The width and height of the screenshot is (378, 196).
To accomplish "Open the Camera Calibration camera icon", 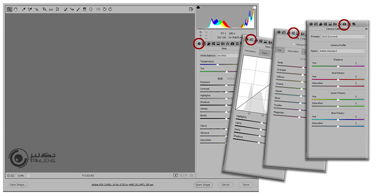I will (x=344, y=24).
